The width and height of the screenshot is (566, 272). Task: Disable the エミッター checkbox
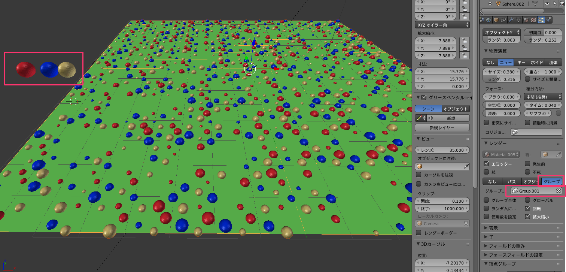pos(487,164)
